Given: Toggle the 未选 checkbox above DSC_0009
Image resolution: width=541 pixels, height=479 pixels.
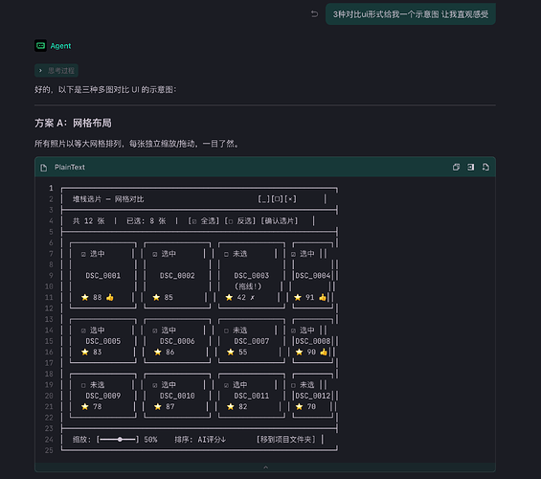Looking at the screenshot, I should tap(83, 385).
